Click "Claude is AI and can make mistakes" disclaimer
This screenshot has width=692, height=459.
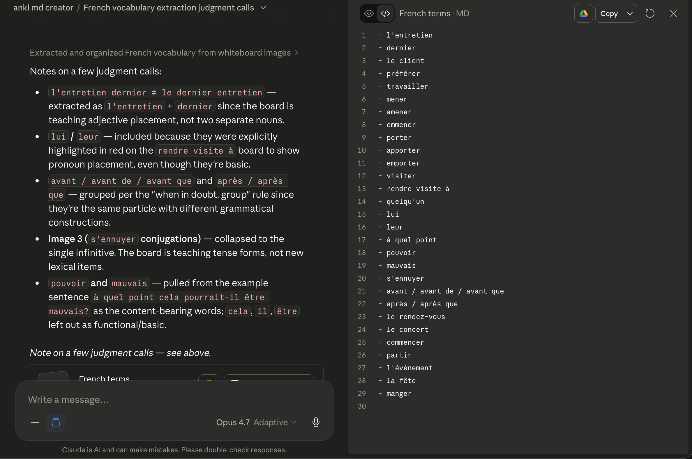coord(174,450)
